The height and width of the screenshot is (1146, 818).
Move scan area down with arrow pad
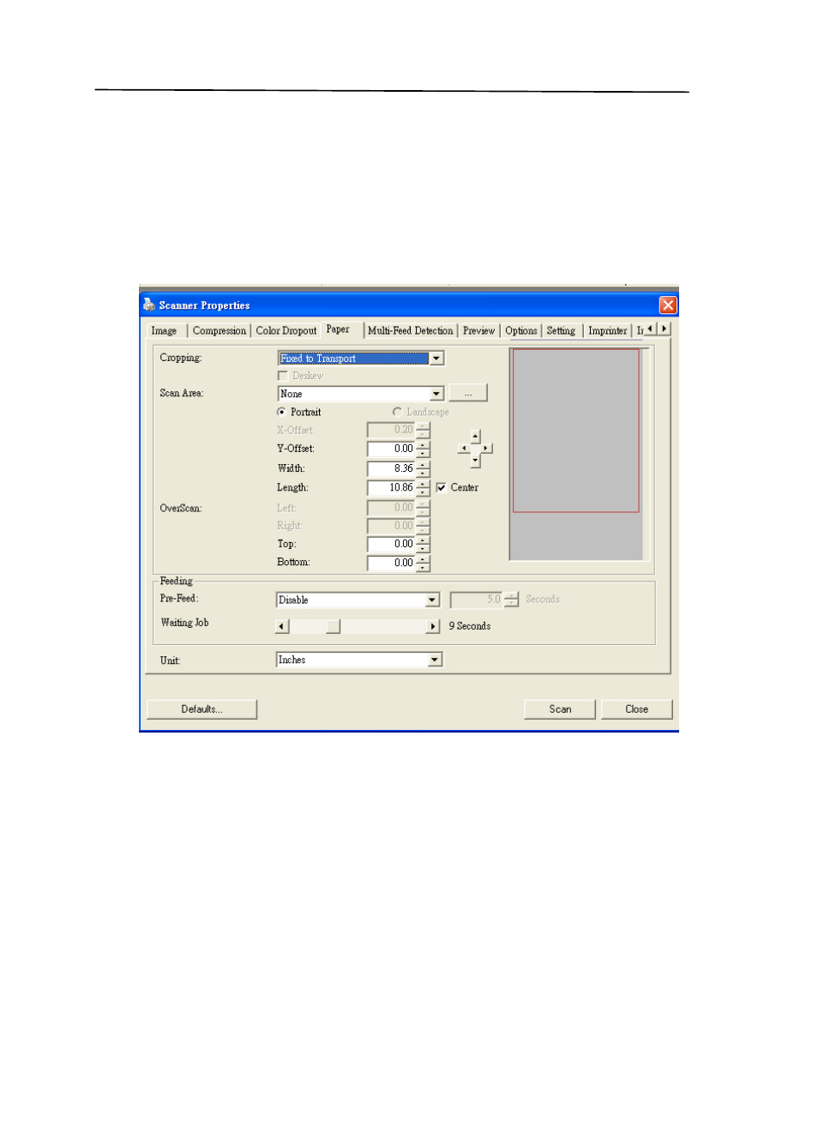[x=475, y=461]
